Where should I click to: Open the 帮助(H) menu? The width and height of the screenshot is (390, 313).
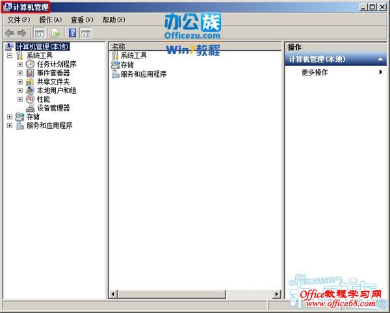click(x=114, y=20)
